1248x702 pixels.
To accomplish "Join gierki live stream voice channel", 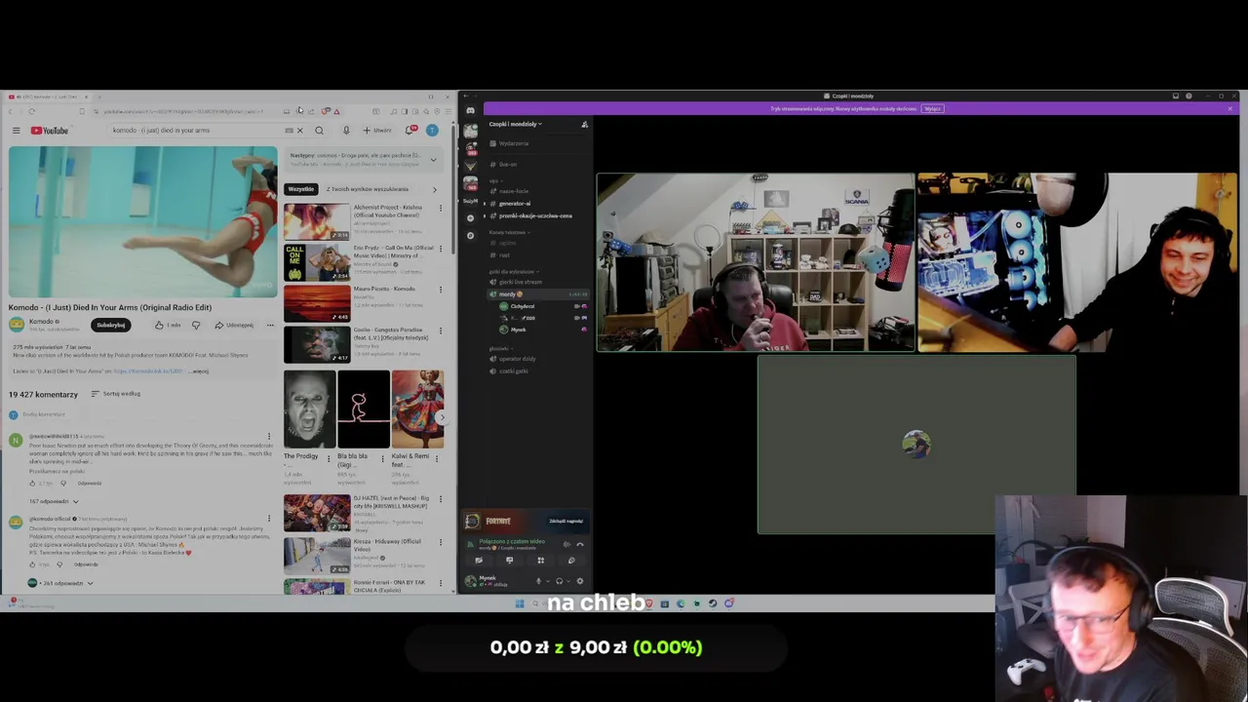I will click(537, 282).
